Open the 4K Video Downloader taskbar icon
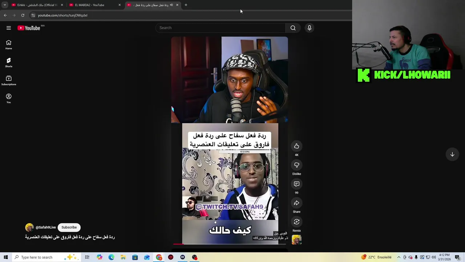 tap(183, 257)
